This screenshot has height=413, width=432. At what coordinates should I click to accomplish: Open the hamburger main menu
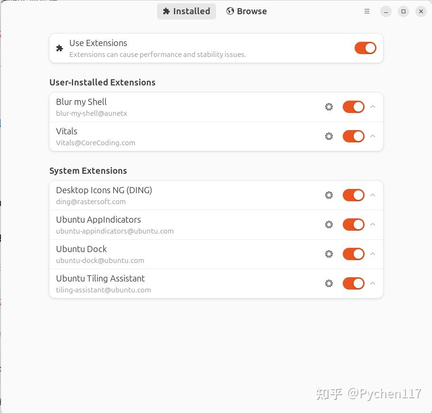click(367, 11)
